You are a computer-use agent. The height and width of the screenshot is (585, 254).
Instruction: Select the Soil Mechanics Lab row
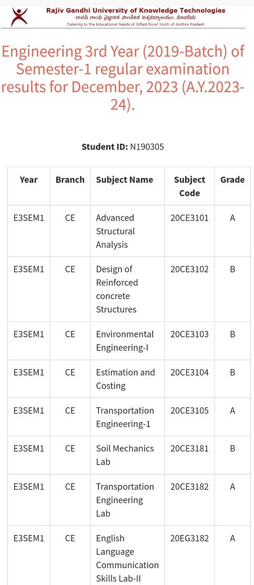(x=129, y=455)
